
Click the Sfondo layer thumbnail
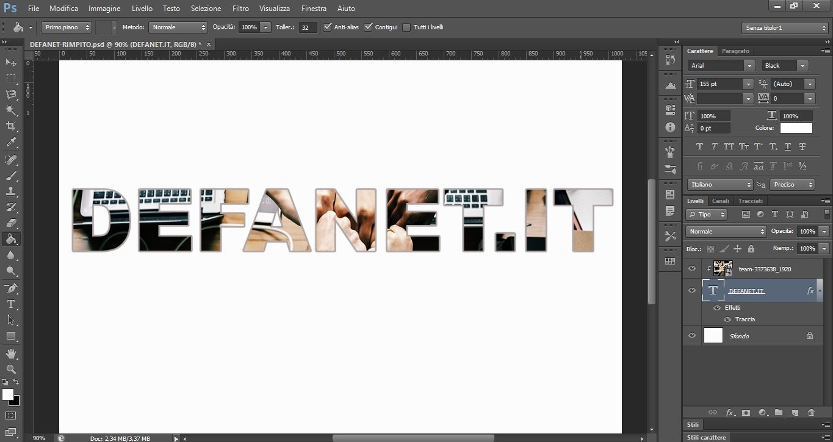coord(713,335)
